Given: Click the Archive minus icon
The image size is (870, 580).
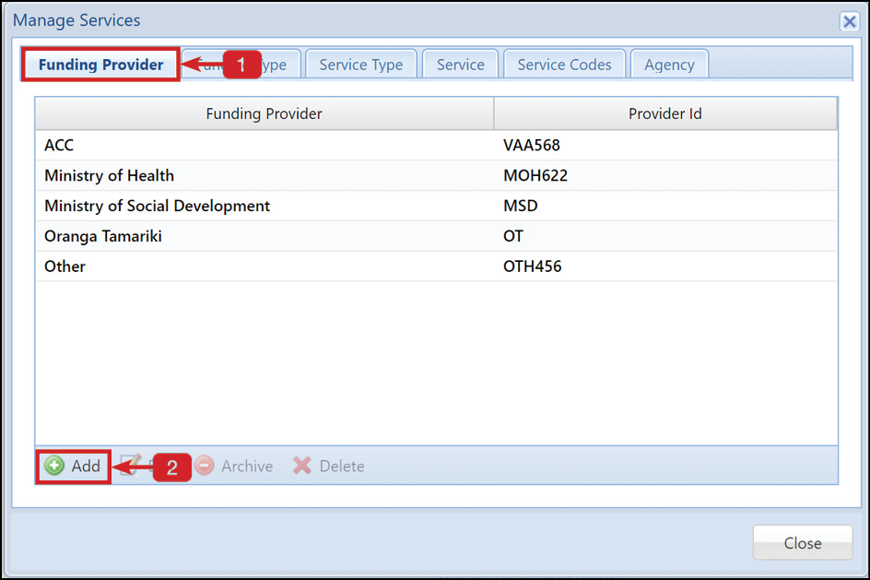Looking at the screenshot, I should click(205, 466).
